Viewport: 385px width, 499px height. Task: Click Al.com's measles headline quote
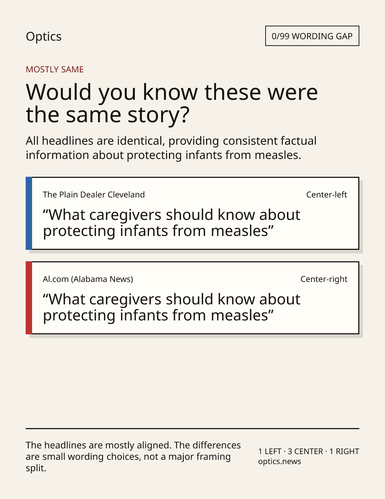pos(171,307)
